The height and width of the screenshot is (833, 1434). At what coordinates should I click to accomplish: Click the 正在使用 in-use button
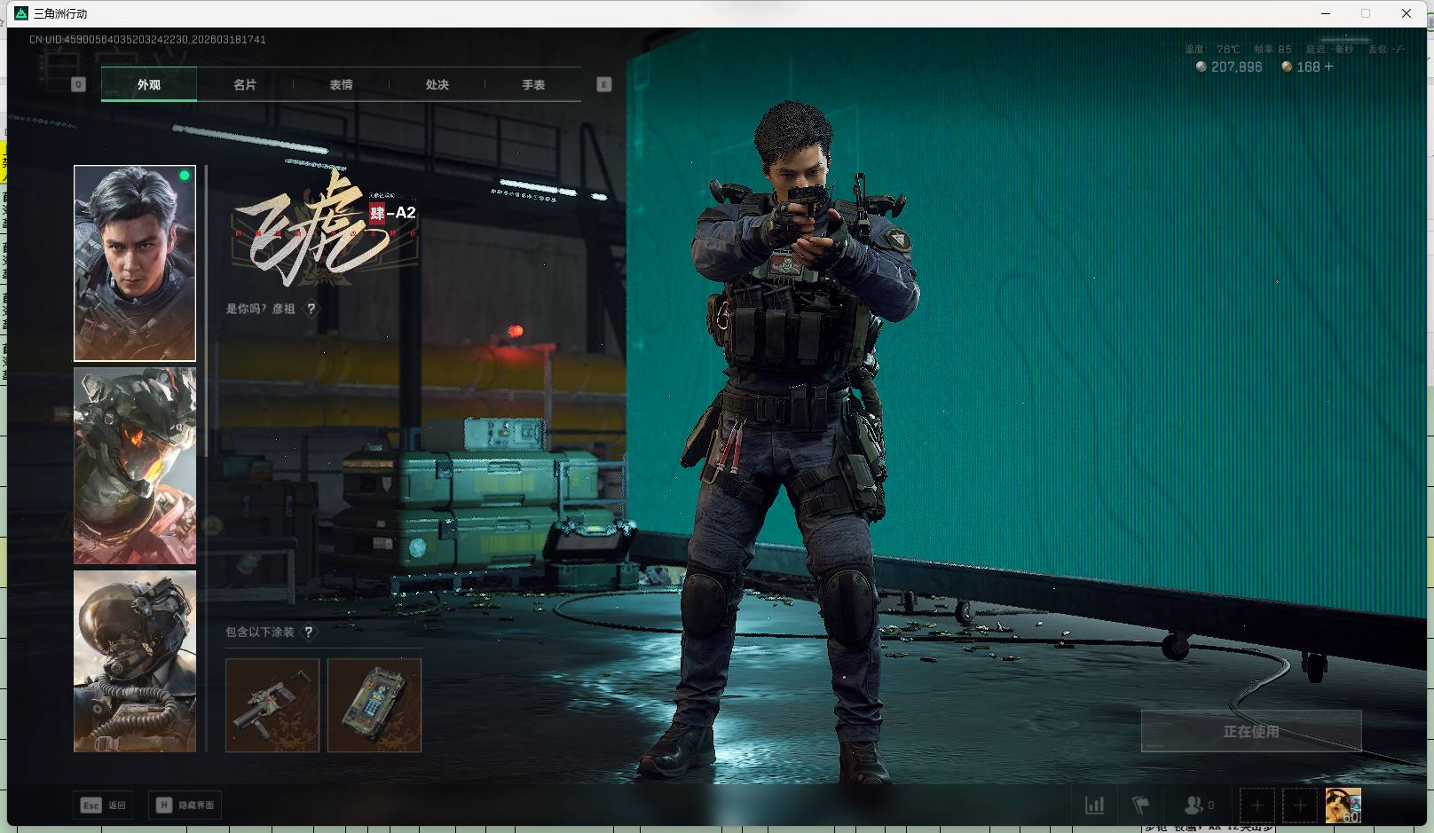[x=1251, y=731]
